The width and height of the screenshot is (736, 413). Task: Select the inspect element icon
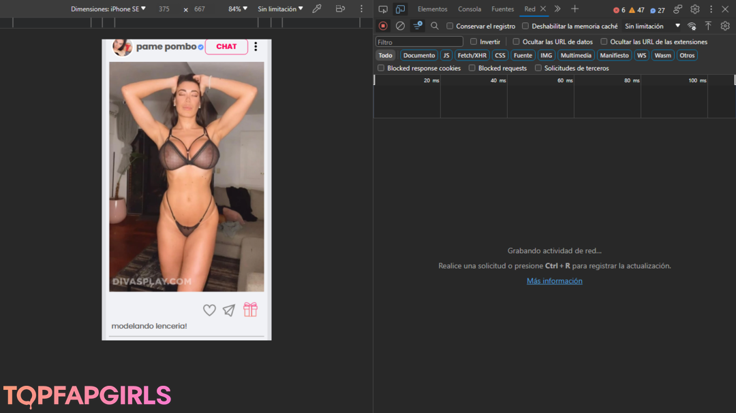point(383,10)
